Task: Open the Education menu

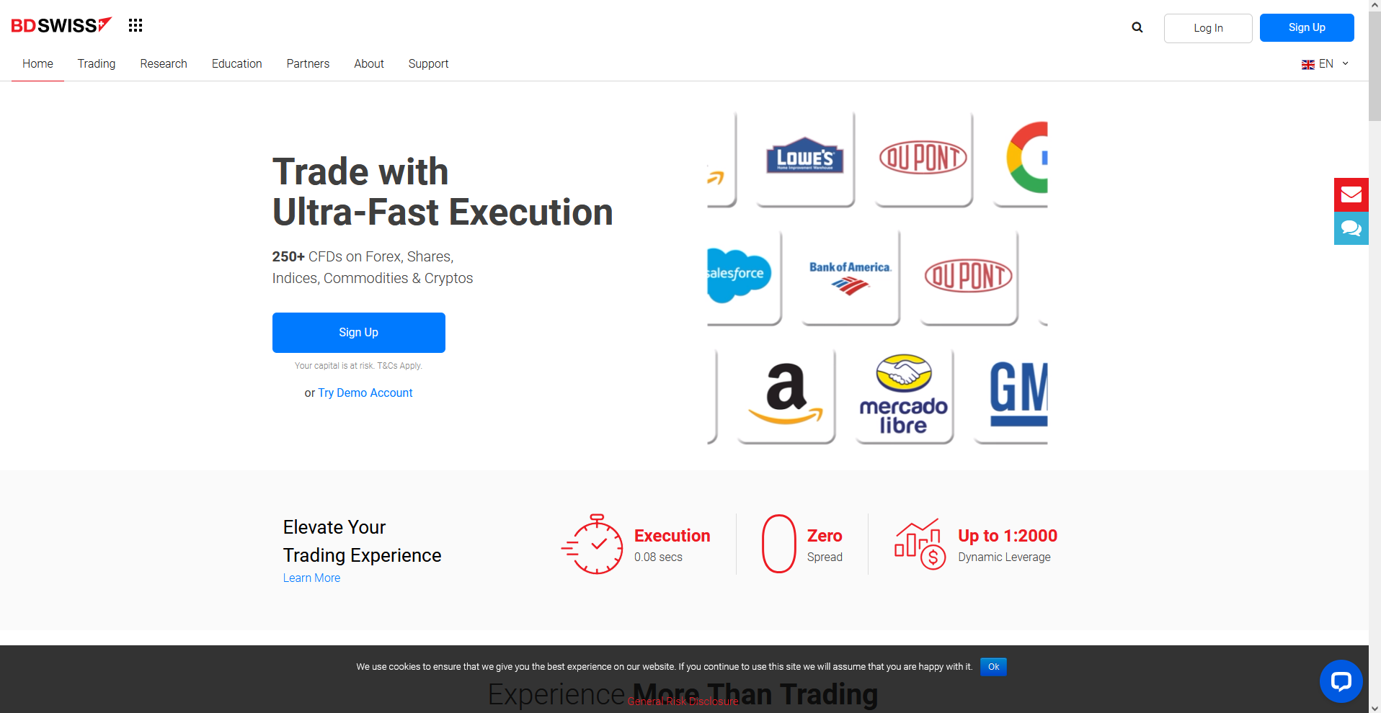Action: click(x=236, y=63)
